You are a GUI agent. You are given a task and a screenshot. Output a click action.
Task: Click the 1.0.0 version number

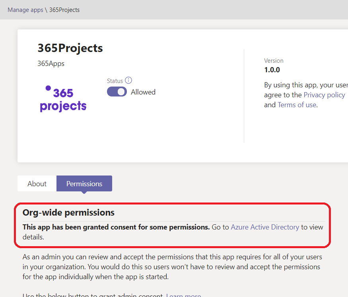[272, 70]
